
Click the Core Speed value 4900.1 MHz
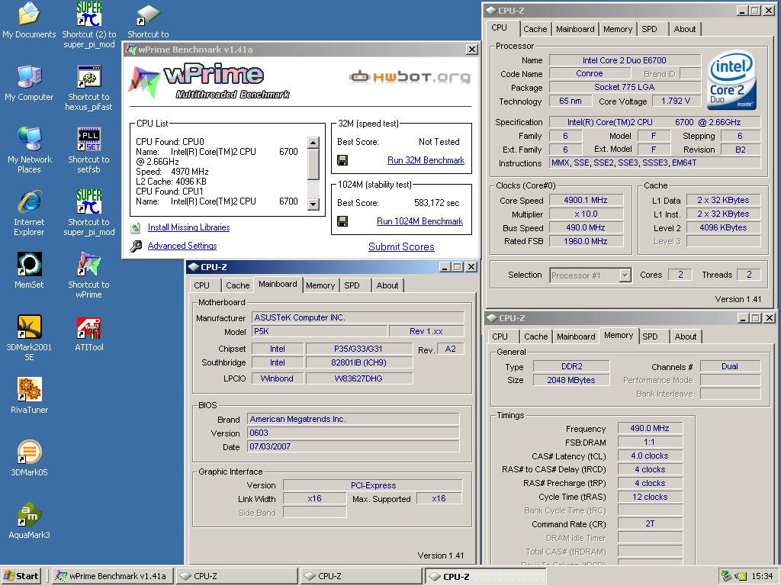586,201
